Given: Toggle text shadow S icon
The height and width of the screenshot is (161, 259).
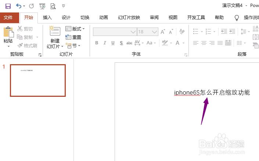Looking at the screenshot, I should click(x=121, y=43).
